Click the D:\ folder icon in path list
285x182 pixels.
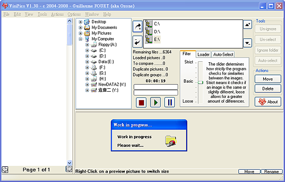tap(149, 32)
